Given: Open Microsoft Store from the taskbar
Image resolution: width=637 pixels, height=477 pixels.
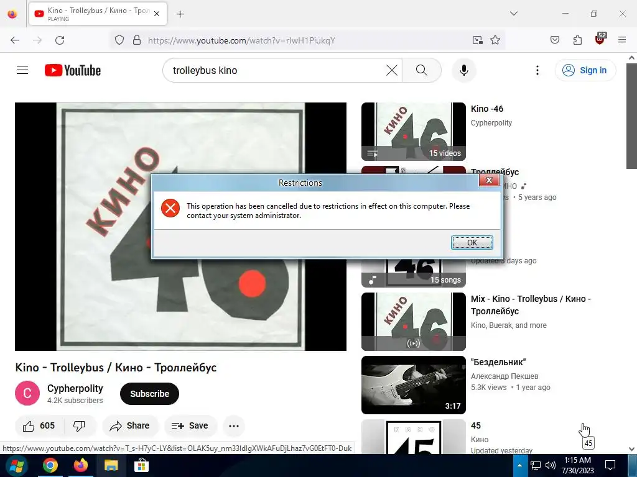Looking at the screenshot, I should (x=141, y=466).
